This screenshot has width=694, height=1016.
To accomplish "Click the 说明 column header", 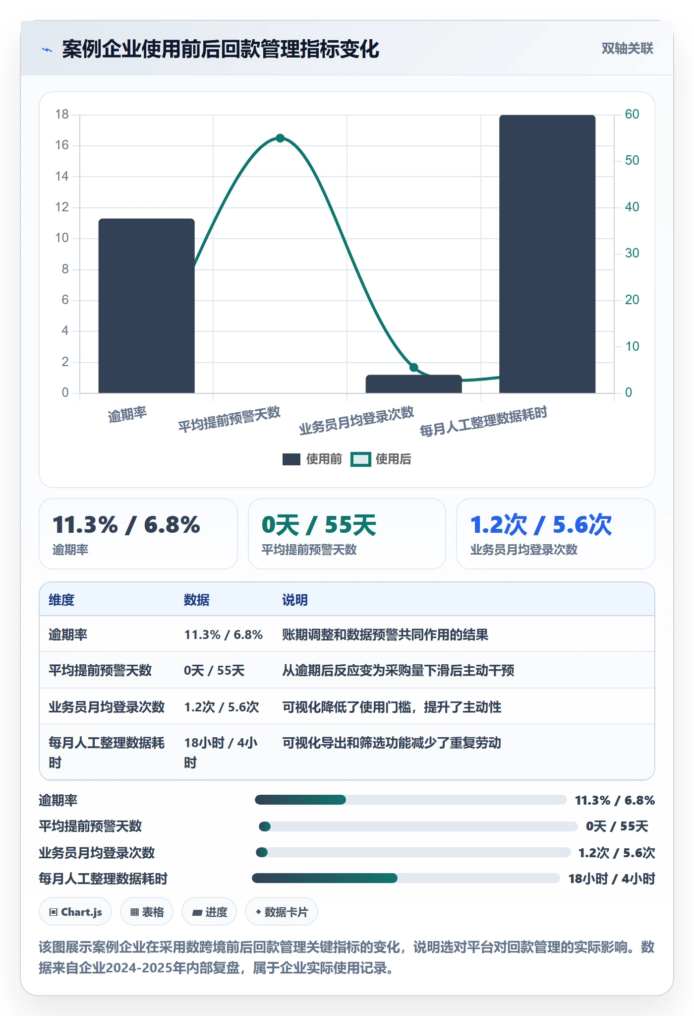I will coord(295,600).
